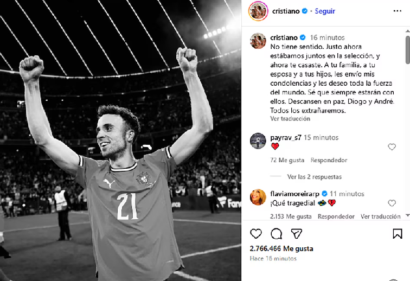Image resolution: width=410 pixels, height=281 pixels.
Task: Show caption translation with Ver traducción
Action: (x=290, y=118)
